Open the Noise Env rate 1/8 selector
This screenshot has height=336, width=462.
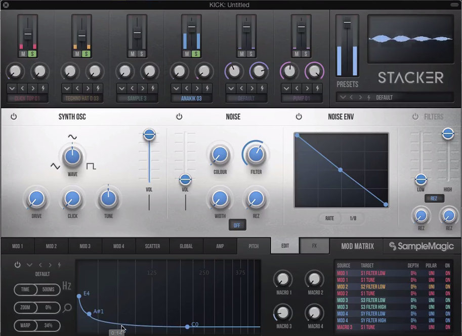[353, 219]
